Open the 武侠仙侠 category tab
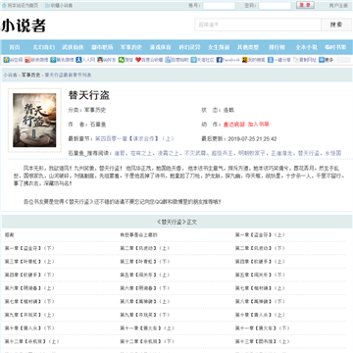This screenshot has width=353, height=353. pos(73,47)
